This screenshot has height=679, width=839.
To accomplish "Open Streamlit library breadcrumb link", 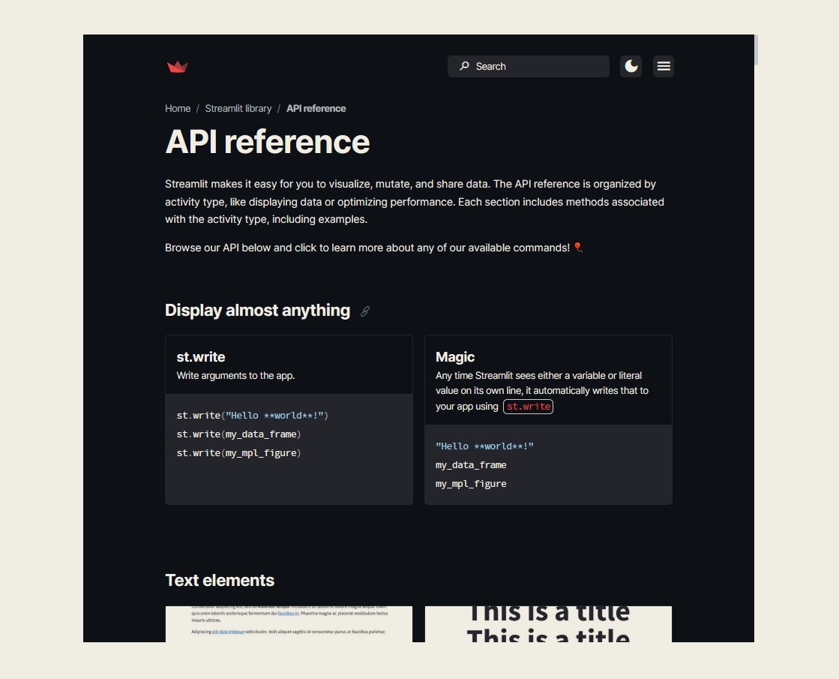I will click(238, 109).
